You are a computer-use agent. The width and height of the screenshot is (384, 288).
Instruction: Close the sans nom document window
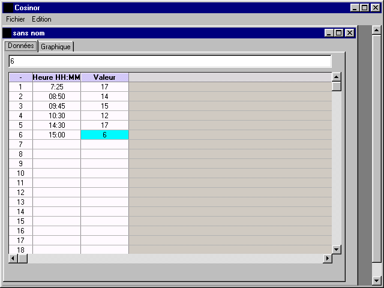[350, 33]
